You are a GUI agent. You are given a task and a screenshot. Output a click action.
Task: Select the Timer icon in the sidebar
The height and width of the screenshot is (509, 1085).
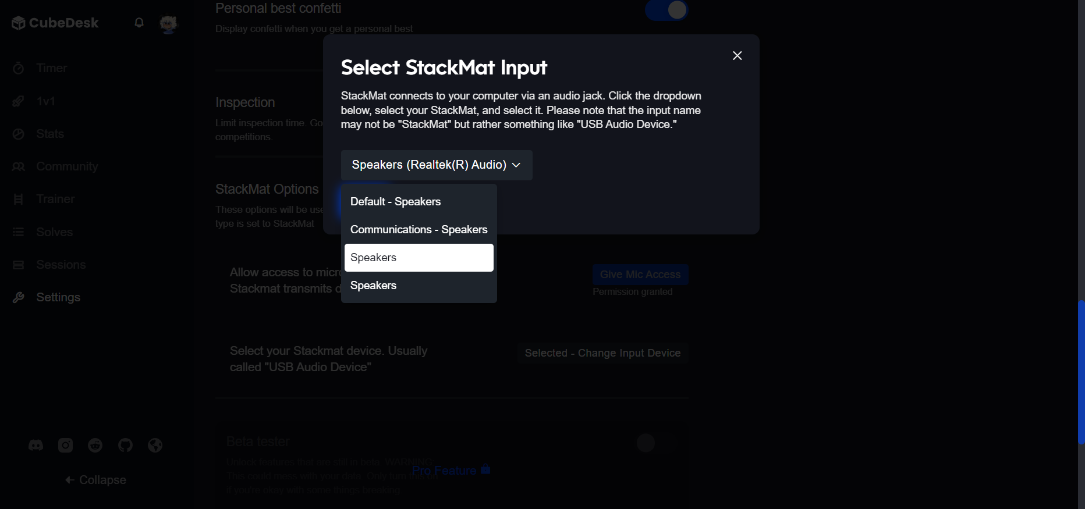point(19,68)
